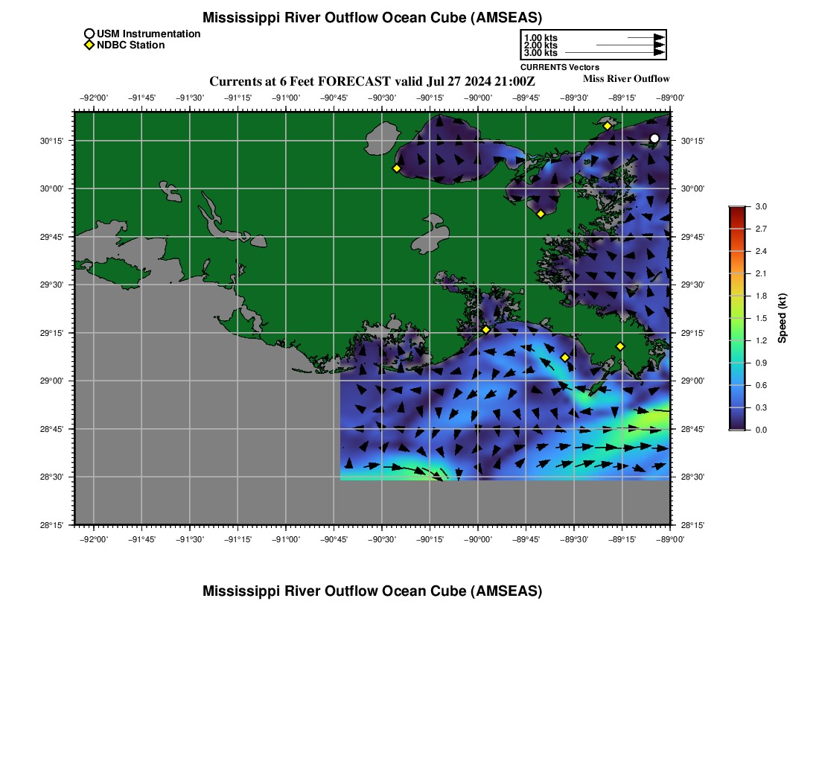The width and height of the screenshot is (819, 782).
Task: Click the white USM Instrumentation circle on the map
Action: pyautogui.click(x=654, y=139)
